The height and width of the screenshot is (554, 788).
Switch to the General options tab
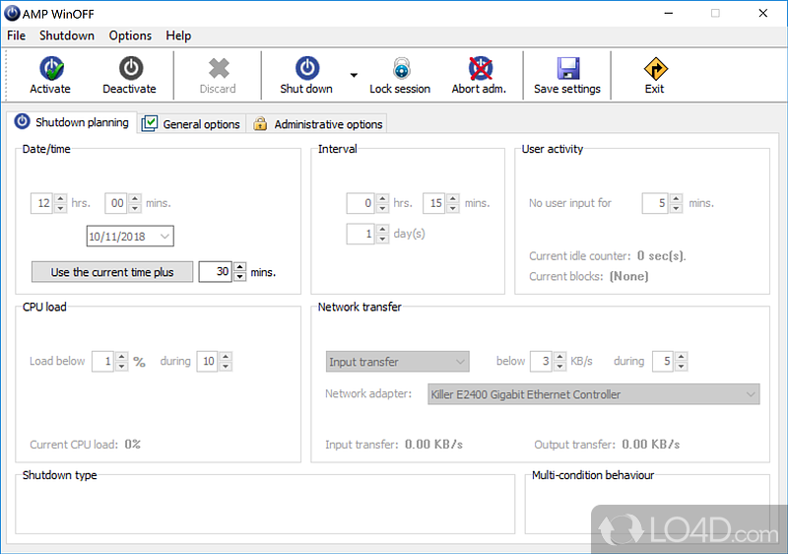coord(192,124)
